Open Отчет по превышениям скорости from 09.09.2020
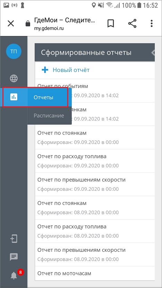Screen dimensions: 162x288 point(95,184)
